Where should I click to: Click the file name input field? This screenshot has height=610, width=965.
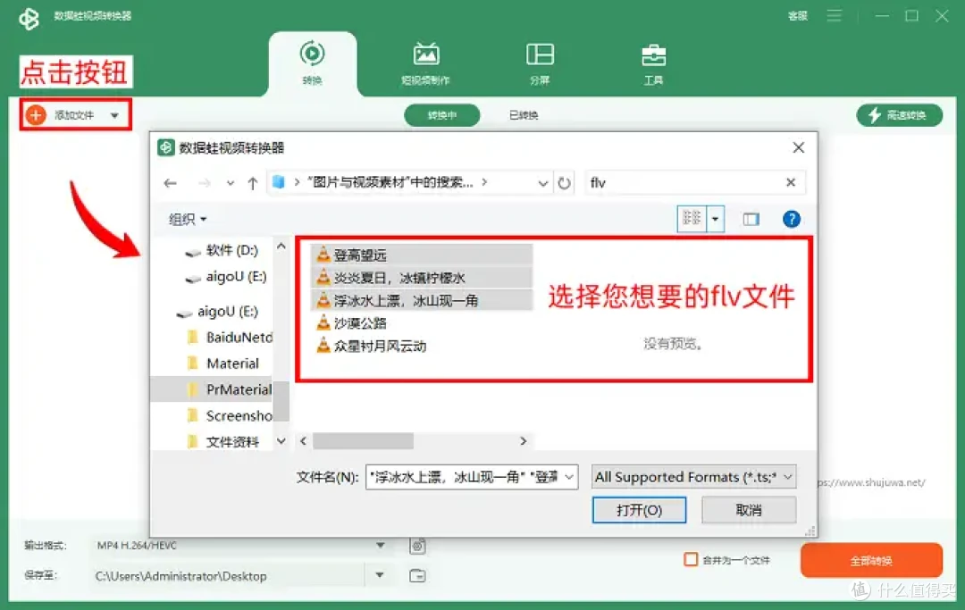(x=464, y=477)
